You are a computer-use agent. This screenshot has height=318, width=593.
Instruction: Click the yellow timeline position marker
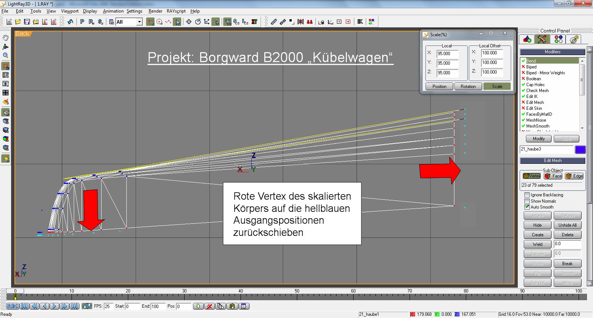(x=15, y=297)
